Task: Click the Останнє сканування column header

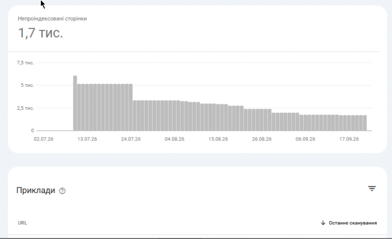Action: (353, 223)
